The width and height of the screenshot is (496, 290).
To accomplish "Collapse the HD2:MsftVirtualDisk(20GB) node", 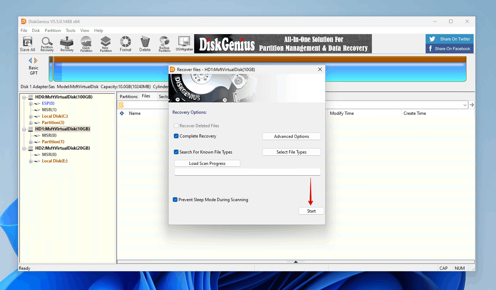I will 24,148.
